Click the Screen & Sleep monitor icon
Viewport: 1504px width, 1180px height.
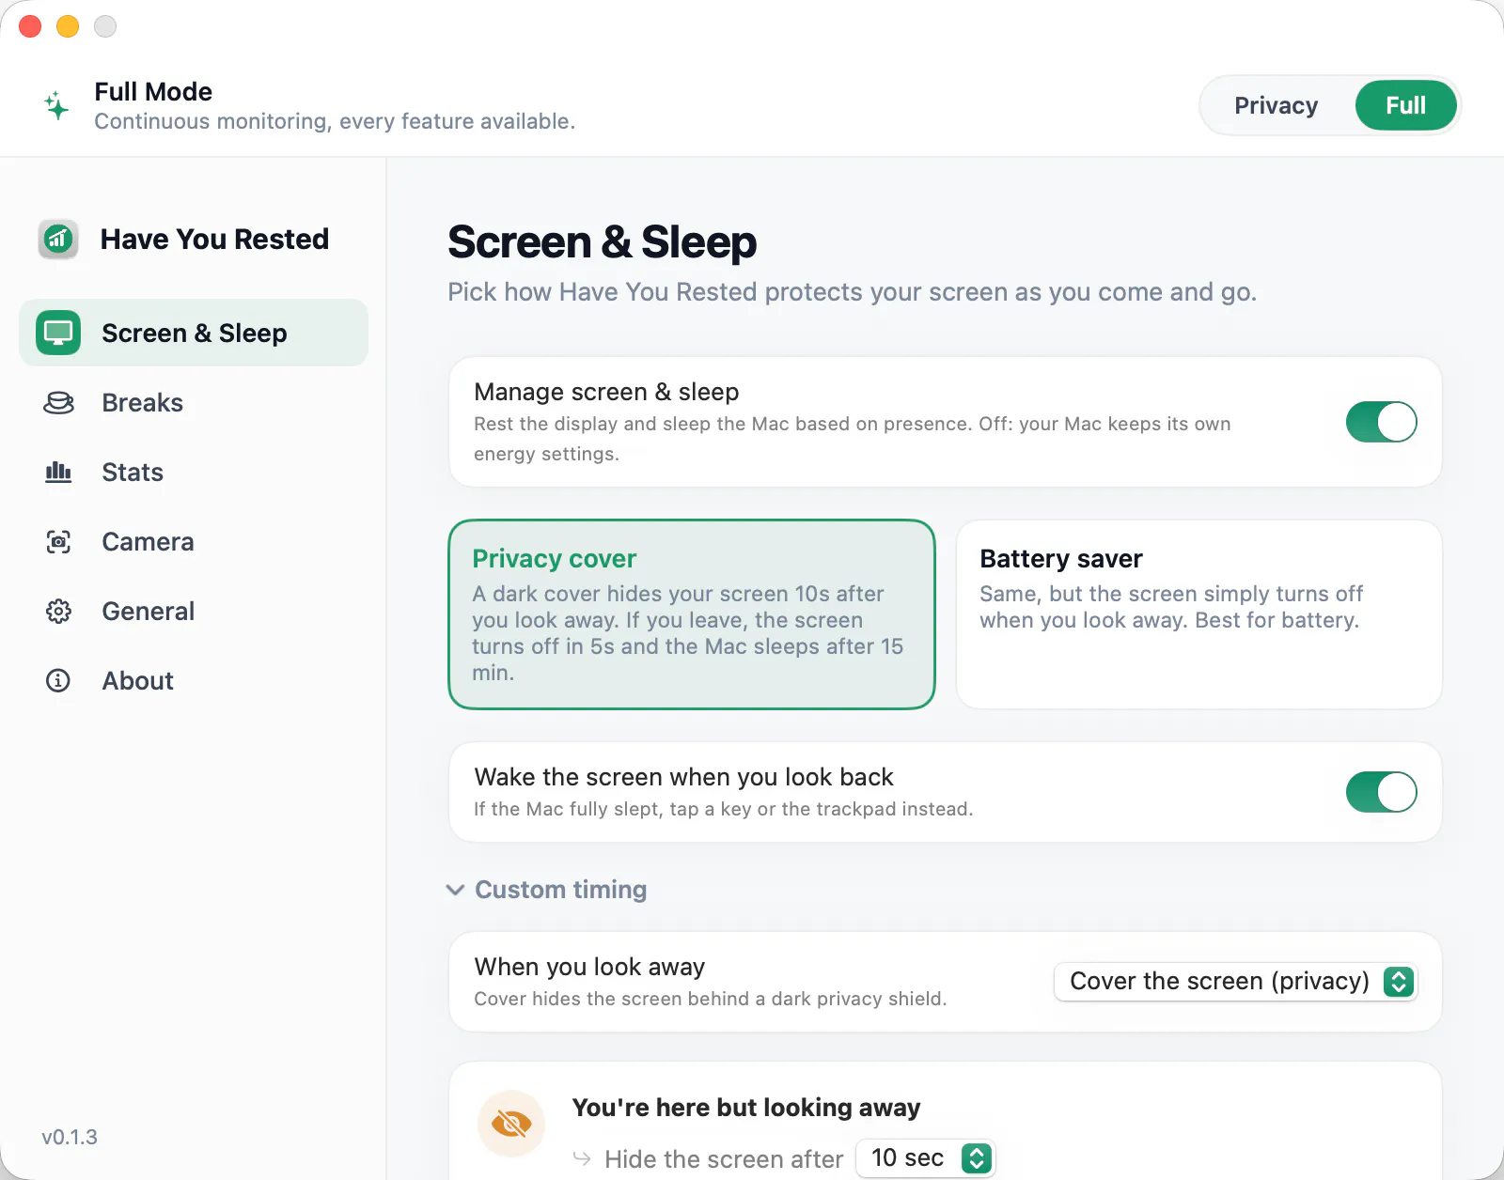click(58, 333)
